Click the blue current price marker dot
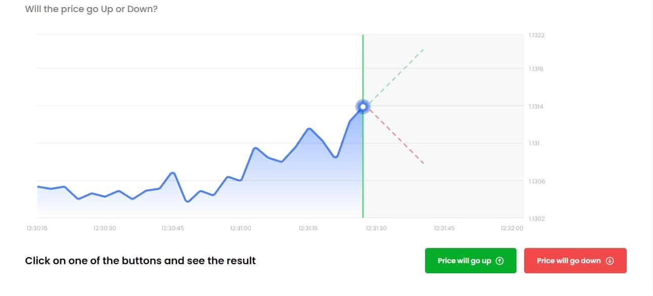Viewport: 653px width, 296px height. coord(363,107)
